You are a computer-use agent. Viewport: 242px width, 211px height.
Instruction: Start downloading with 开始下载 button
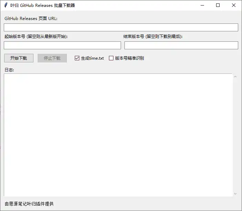19,58
